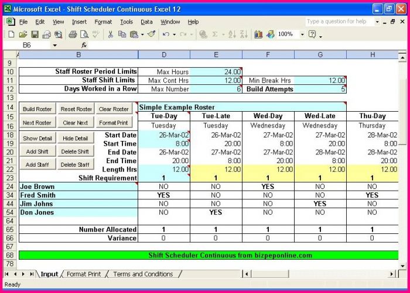This screenshot has height=293, width=410.
Task: Click the Type a question for help box
Action: tap(339, 22)
